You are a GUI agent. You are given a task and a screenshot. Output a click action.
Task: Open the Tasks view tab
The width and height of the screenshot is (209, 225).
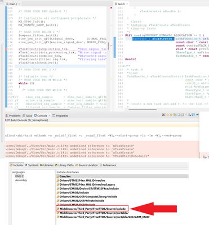[27, 116]
